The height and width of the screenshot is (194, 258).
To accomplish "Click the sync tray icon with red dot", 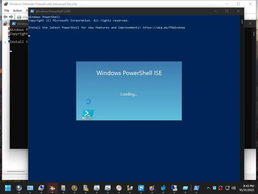I will (x=220, y=188).
